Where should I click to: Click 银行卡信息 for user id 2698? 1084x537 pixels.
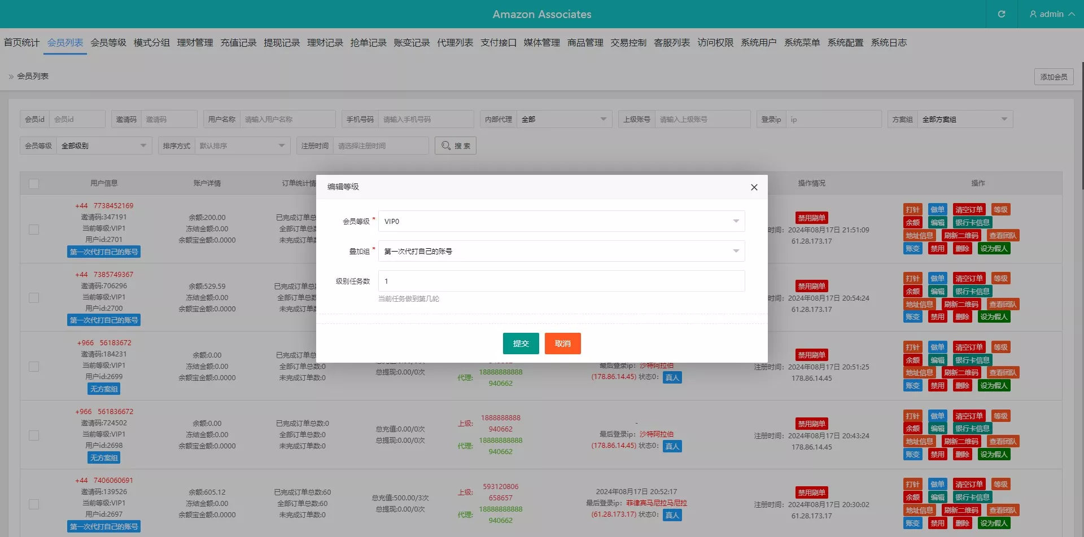click(x=972, y=429)
